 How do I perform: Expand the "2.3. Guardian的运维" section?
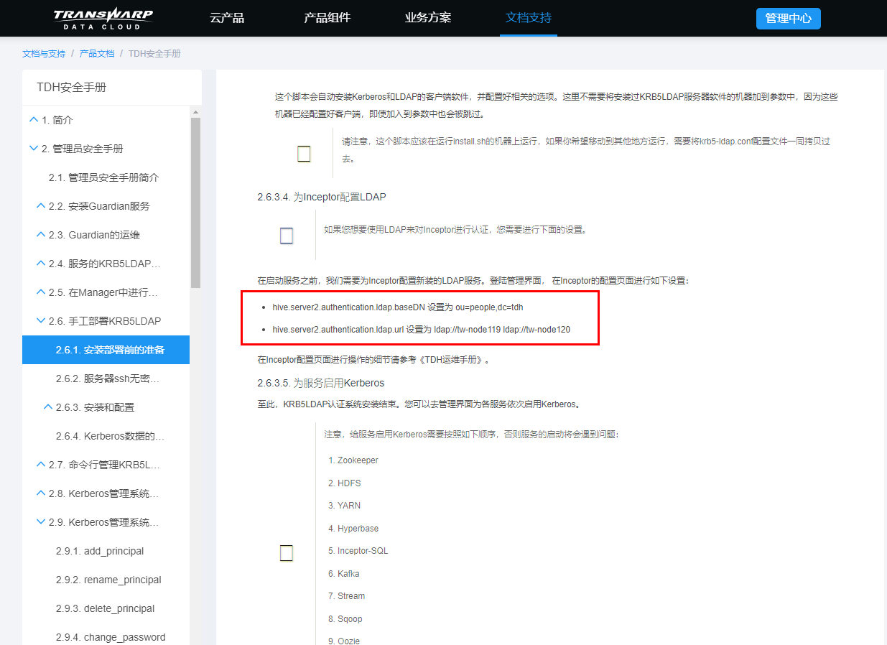(x=40, y=234)
